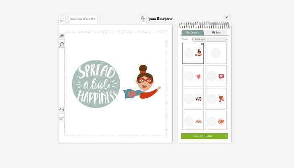The image size is (294, 168).
Task: Switch to the Ontwerp tab
Action: pyautogui.click(x=192, y=33)
